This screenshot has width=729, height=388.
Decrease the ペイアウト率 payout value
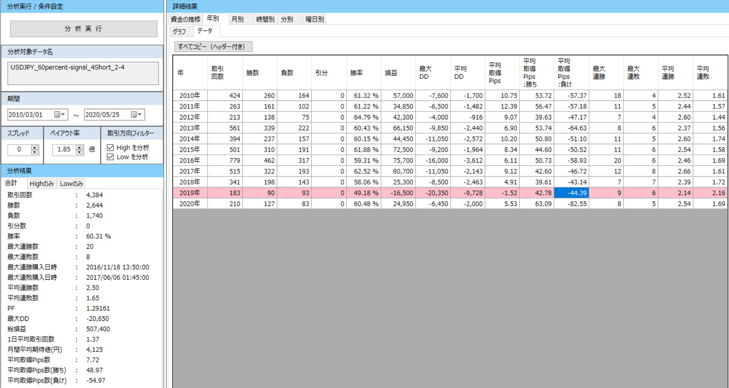(80, 152)
